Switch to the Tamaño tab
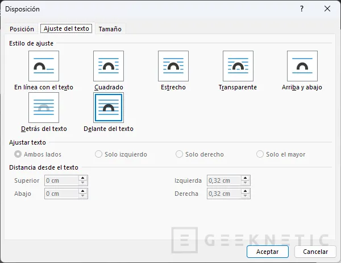 [110, 29]
